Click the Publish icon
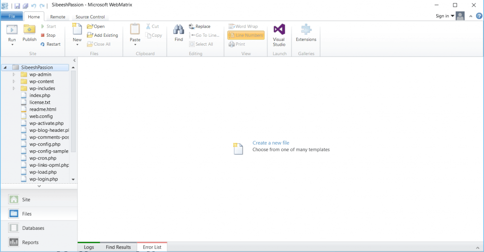This screenshot has width=484, height=252. click(29, 30)
